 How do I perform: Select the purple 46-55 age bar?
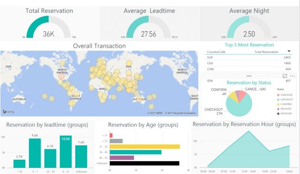tap(122, 157)
